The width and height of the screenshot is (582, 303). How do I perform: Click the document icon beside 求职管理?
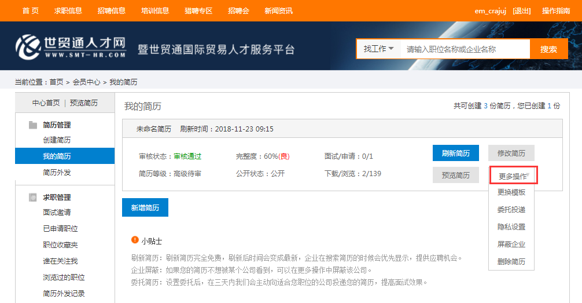(33, 198)
